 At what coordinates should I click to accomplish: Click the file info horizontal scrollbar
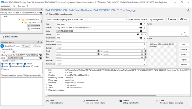[102, 95]
